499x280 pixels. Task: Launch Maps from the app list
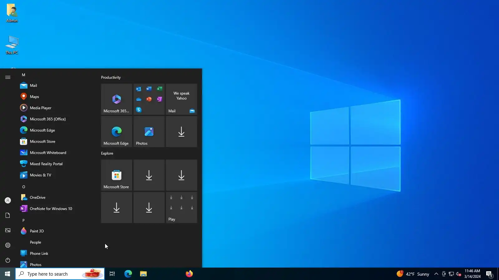tap(56, 97)
